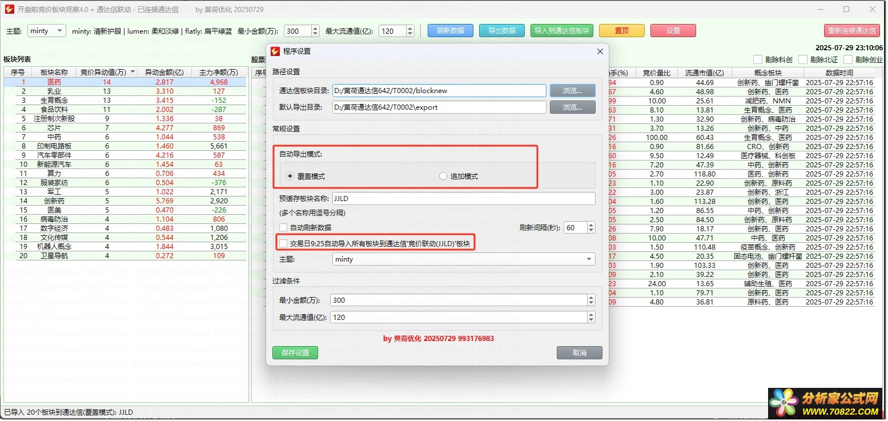Image resolution: width=888 pixels, height=421 pixels.
Task: Select the 乳业 row in 板块列表
Action: tap(125, 91)
